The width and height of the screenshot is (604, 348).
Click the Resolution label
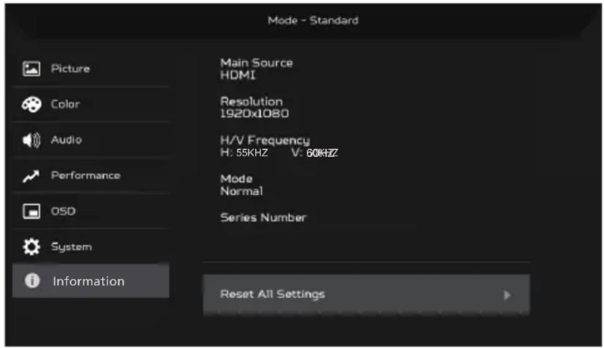[x=252, y=102]
